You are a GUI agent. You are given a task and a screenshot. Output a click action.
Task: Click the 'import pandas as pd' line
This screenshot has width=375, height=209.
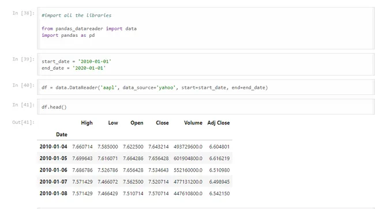click(68, 35)
